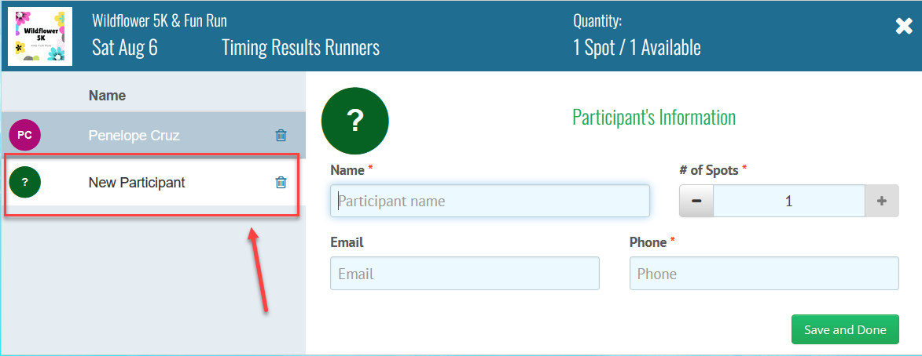This screenshot has width=922, height=356.
Task: Select Penelope Cruz in participant list
Action: coord(134,136)
